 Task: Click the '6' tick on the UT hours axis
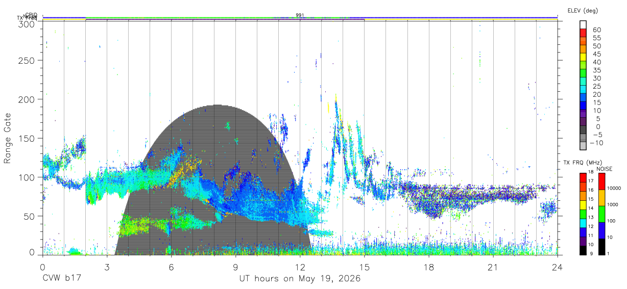[x=172, y=268]
